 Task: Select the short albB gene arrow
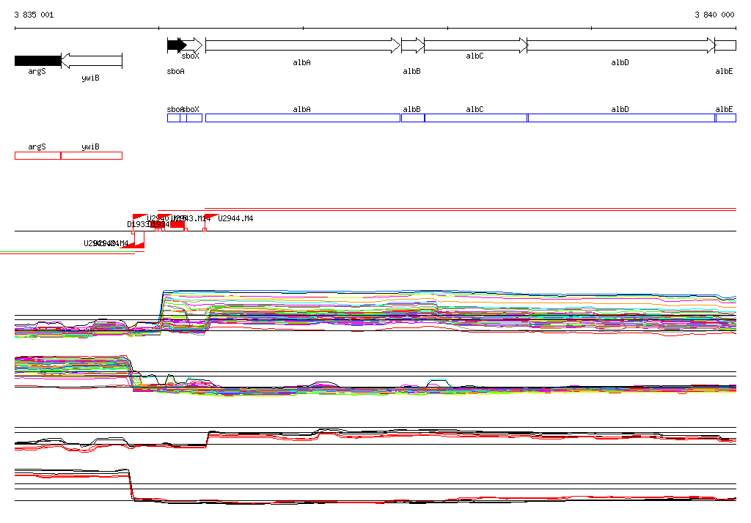[x=413, y=45]
